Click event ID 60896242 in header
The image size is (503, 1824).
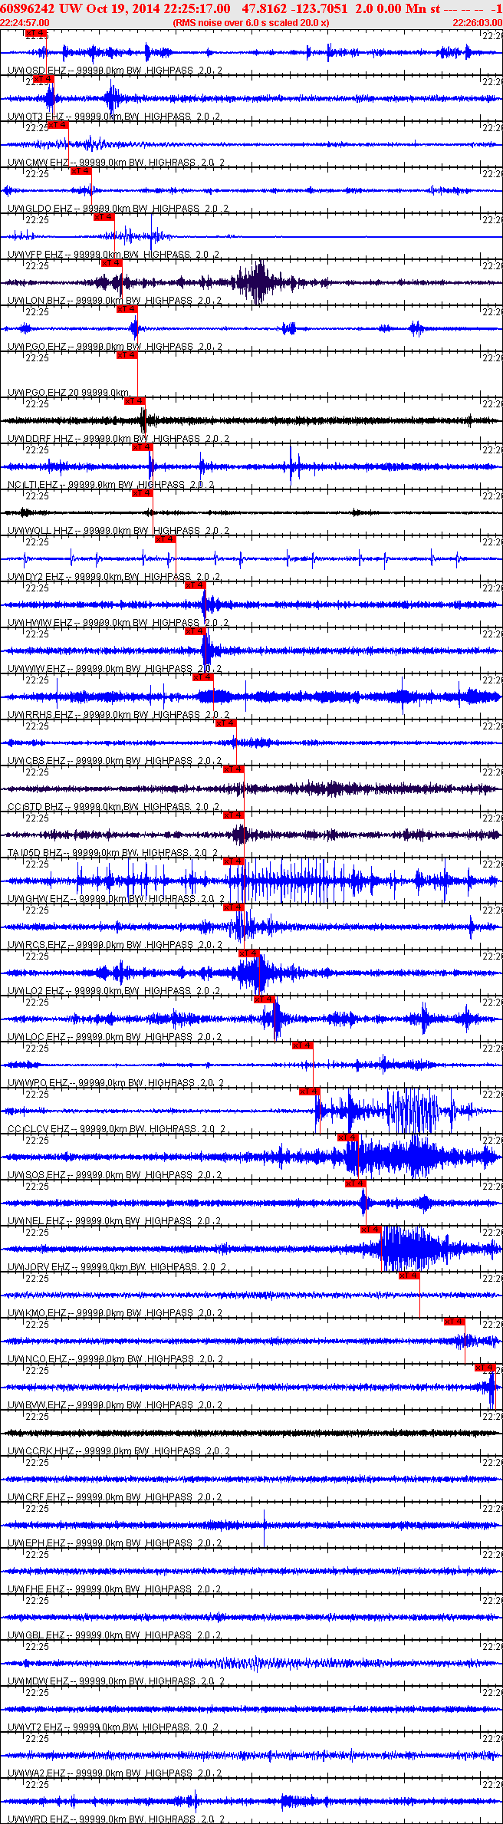pyautogui.click(x=27, y=8)
